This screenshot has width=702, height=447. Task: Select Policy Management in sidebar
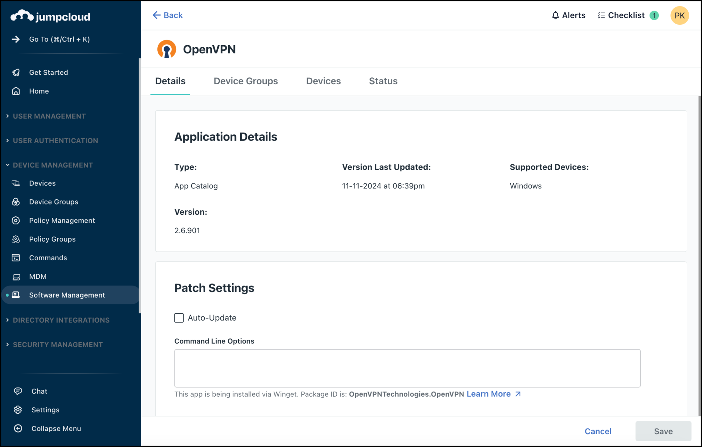coord(62,220)
